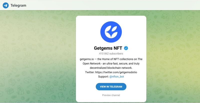Click the doodle background right of the card
The width and height of the screenshot is (200, 103).
172,57
